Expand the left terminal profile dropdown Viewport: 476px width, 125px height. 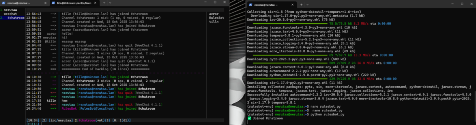coord(110,3)
